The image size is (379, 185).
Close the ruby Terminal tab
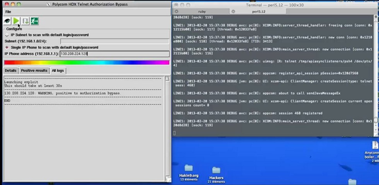pos(176,12)
